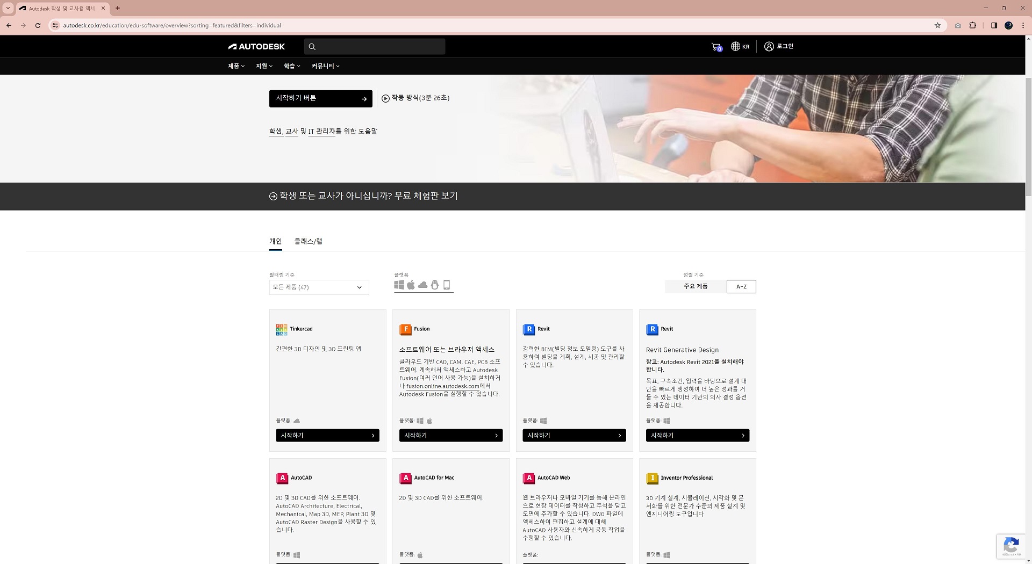The image size is (1032, 564).
Task: Open the shopping cart
Action: (x=716, y=47)
